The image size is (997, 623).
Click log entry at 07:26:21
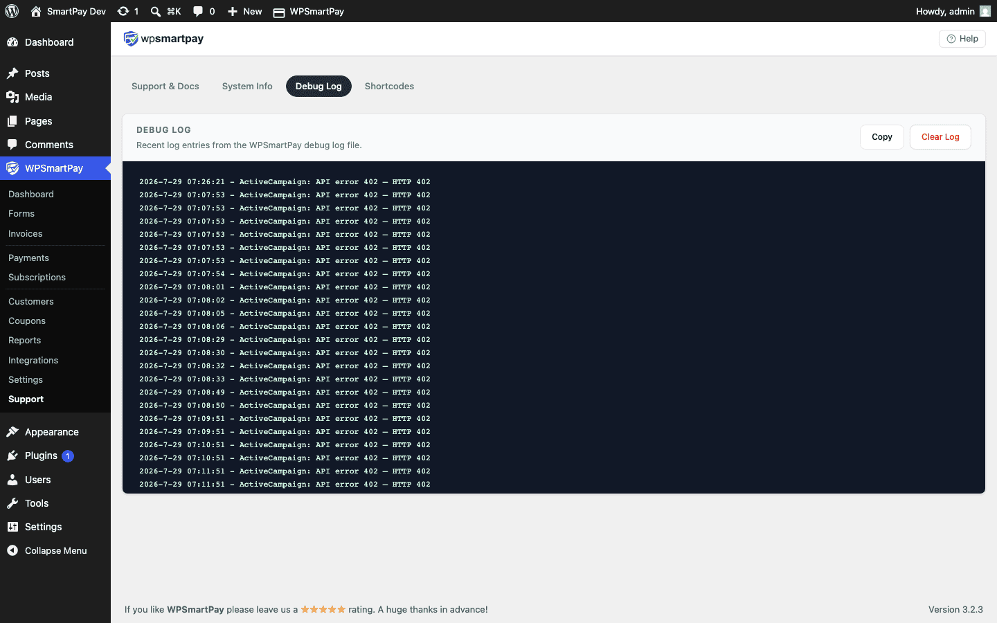click(285, 182)
